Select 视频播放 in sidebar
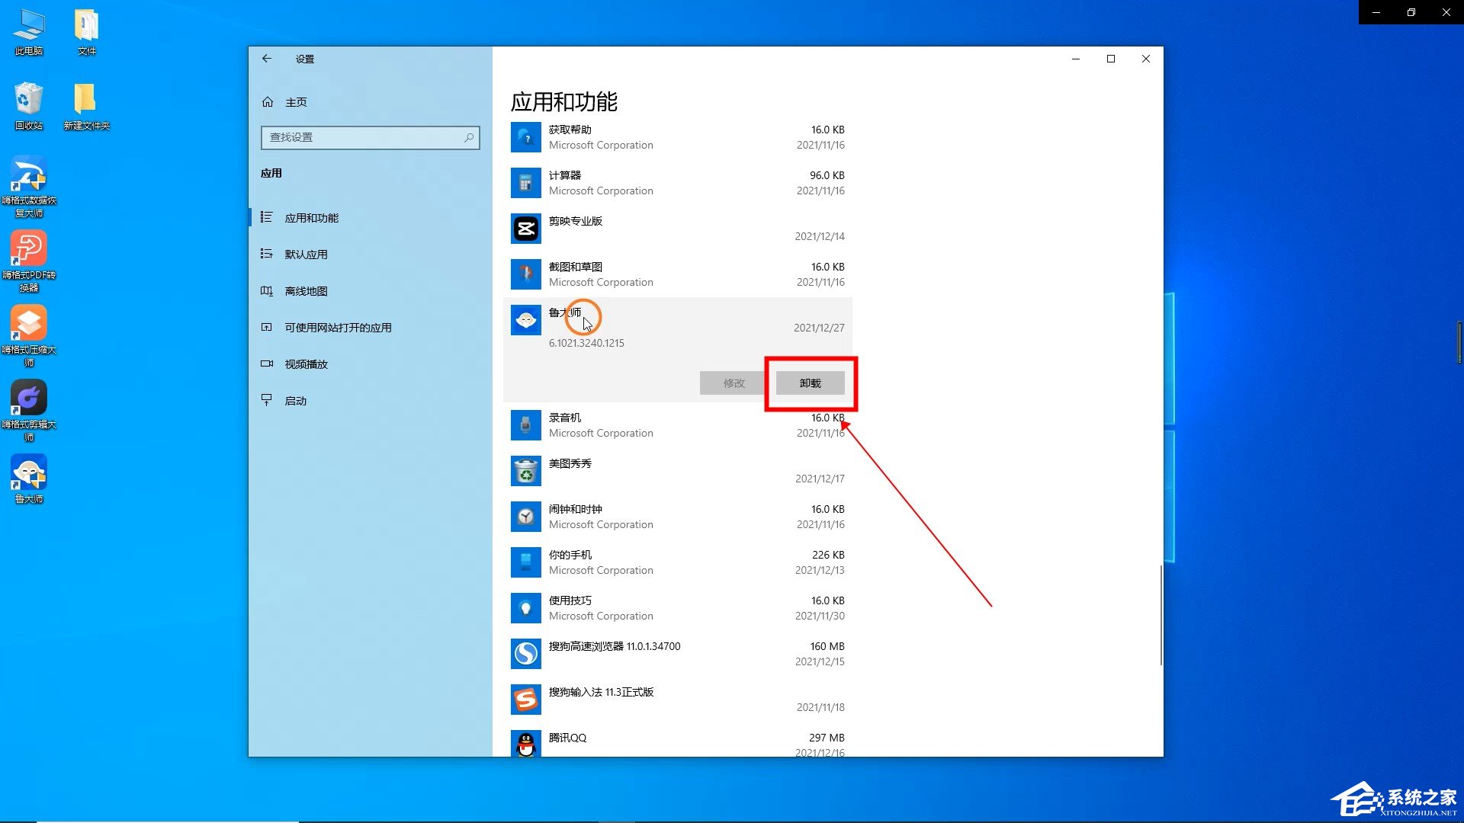This screenshot has height=823, width=1464. (306, 364)
